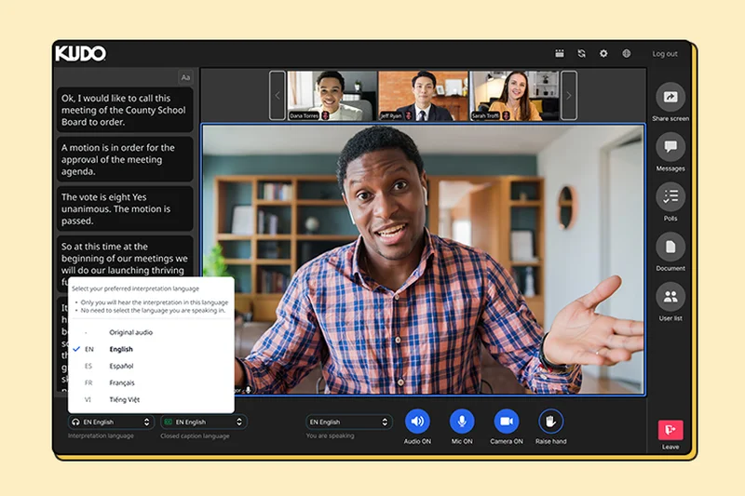Click the globe language icon
Image resolution: width=745 pixels, height=496 pixels.
627,54
